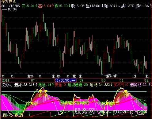
Task: Click the amplitude value 振2.13%
Action: pyautogui.click(x=142, y=6)
